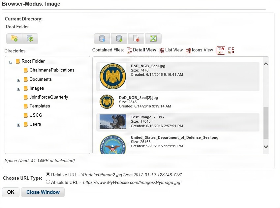The width and height of the screenshot is (280, 208).
Task: Select the Absolute URL radio button
Action: (48, 182)
